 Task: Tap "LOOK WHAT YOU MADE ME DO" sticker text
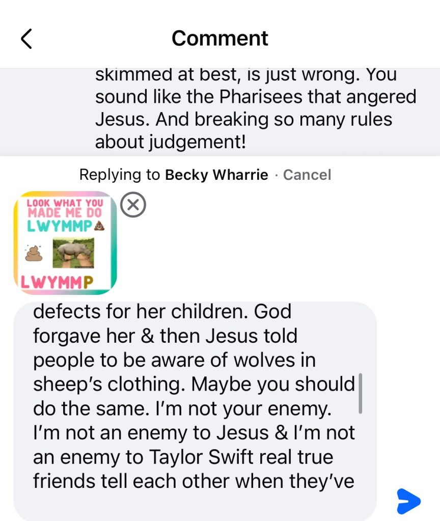(65, 208)
